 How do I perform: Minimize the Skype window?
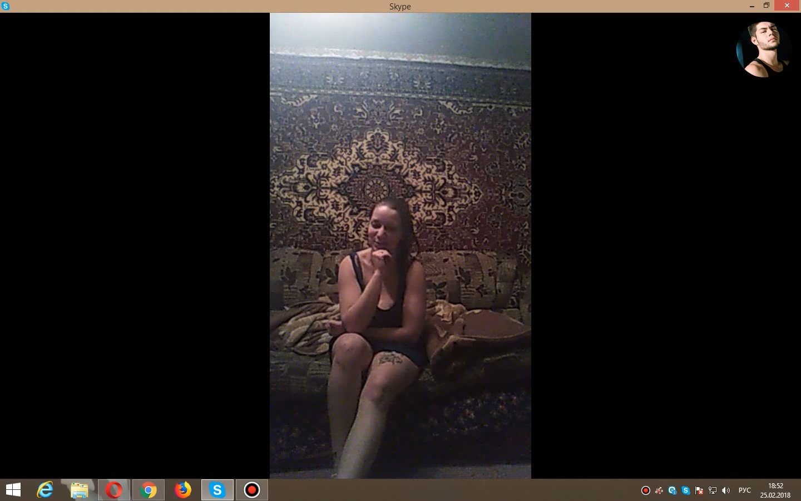752,6
